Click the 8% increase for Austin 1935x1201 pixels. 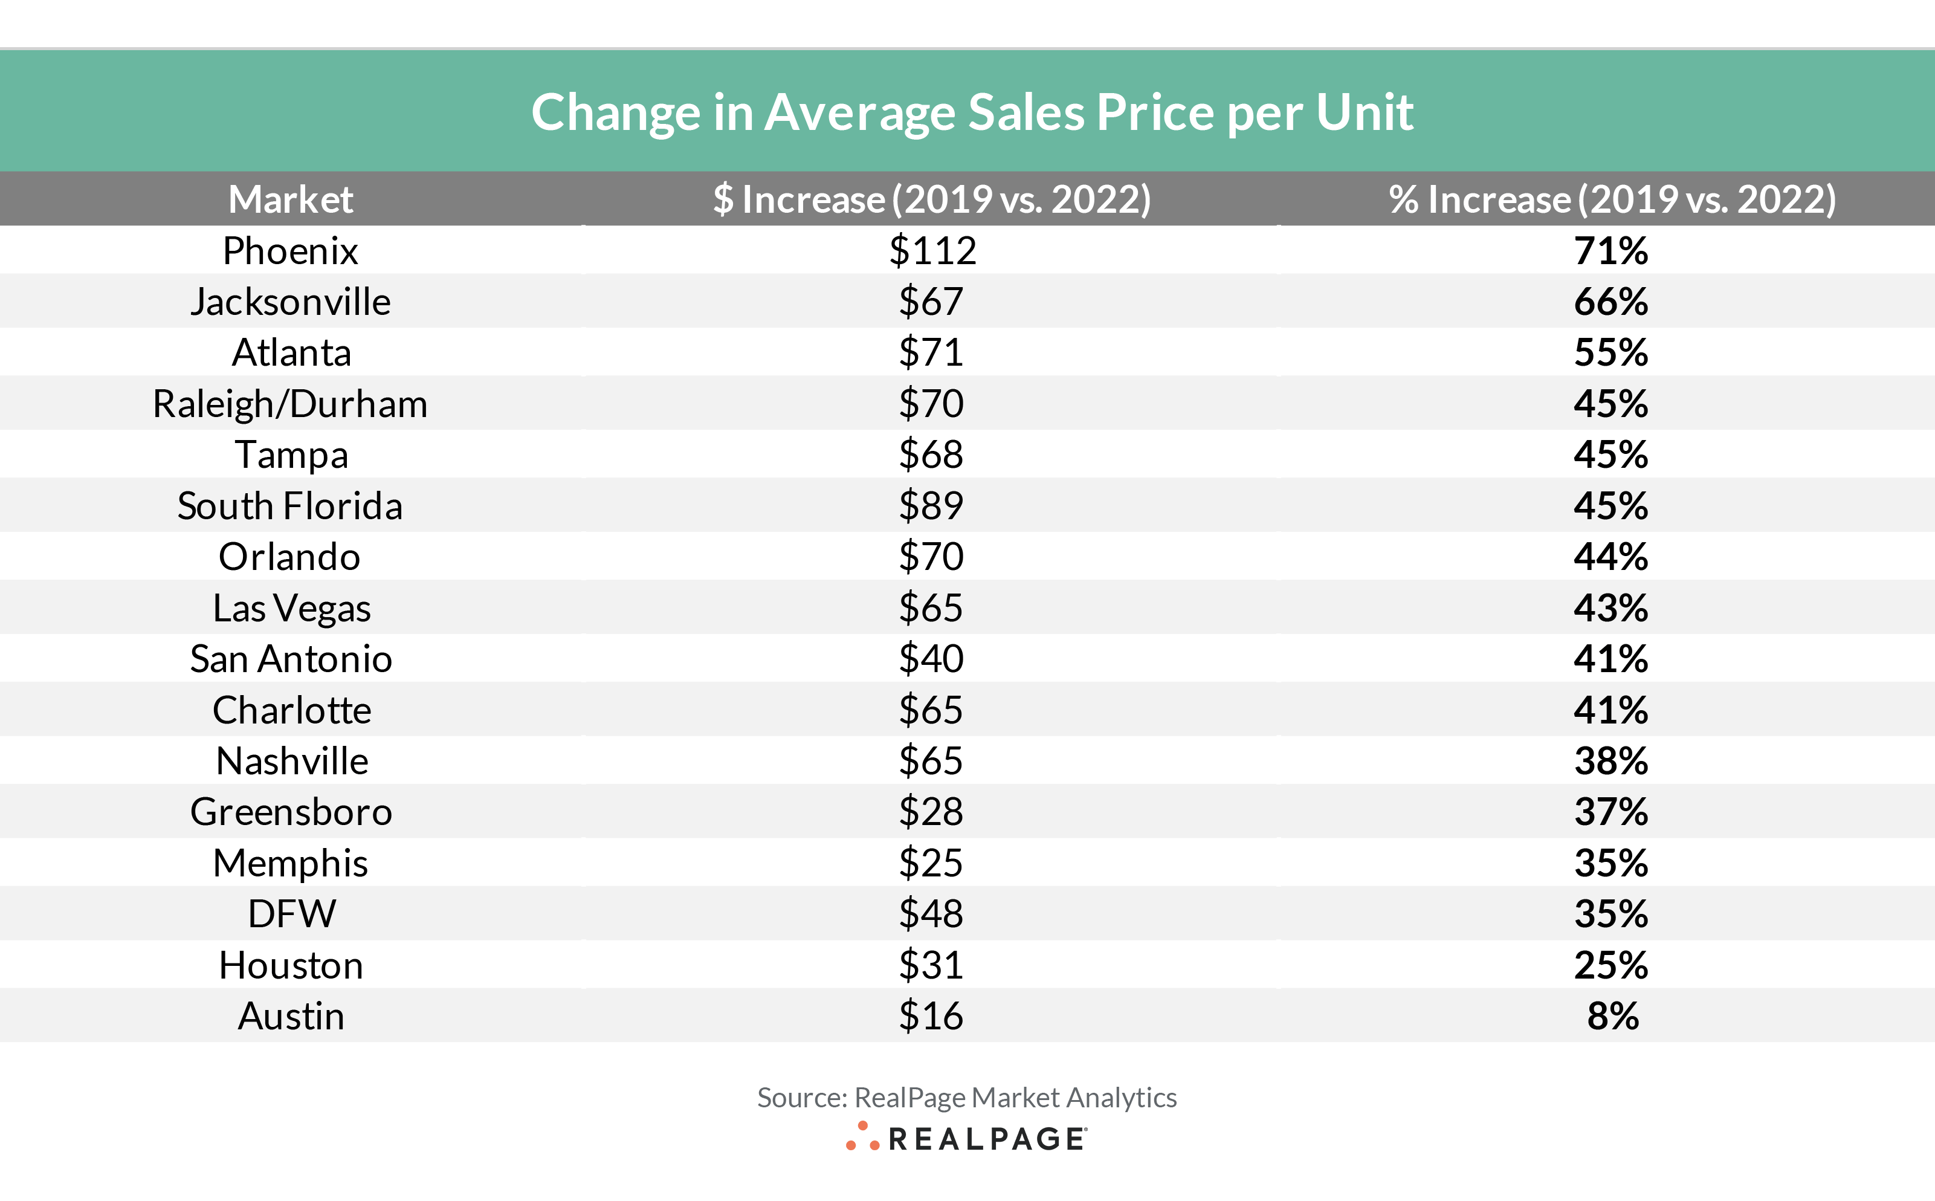(x=1613, y=1016)
